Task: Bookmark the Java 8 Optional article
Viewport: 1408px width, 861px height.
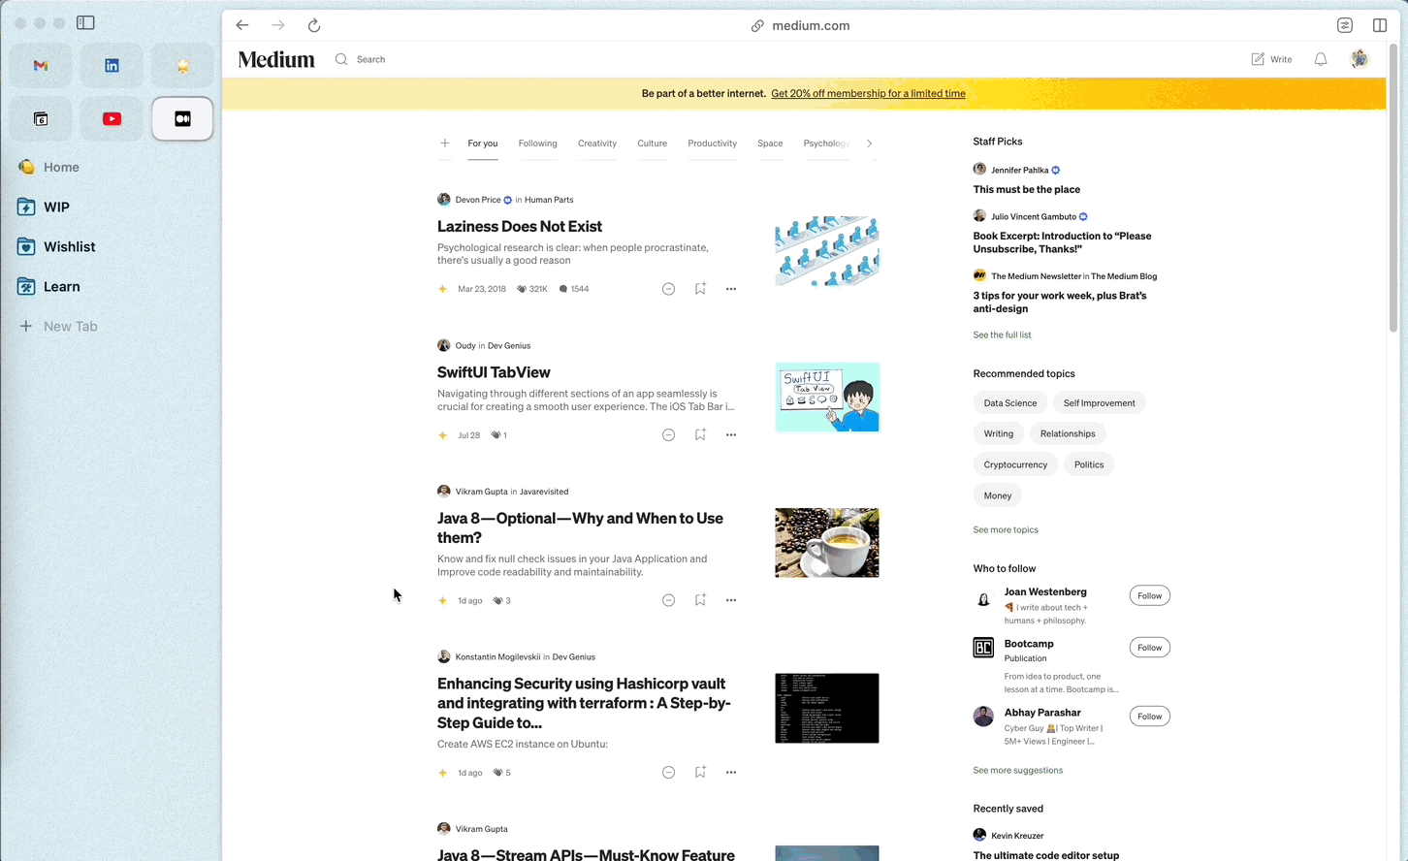Action: click(700, 600)
